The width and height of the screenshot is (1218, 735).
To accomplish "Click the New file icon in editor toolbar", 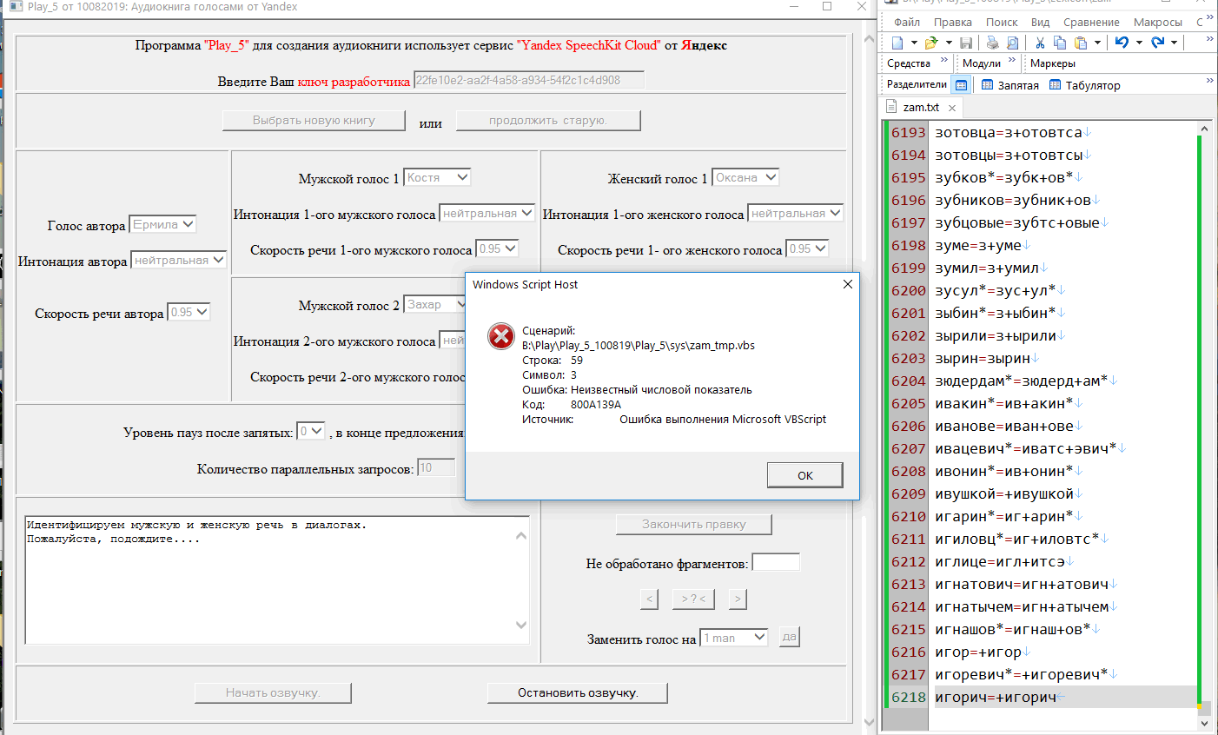I will click(x=897, y=43).
